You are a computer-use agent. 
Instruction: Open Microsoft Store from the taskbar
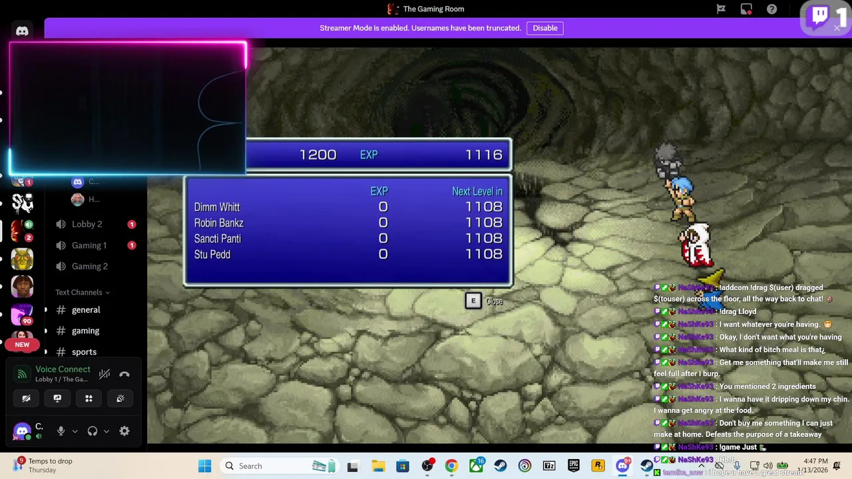(x=403, y=466)
